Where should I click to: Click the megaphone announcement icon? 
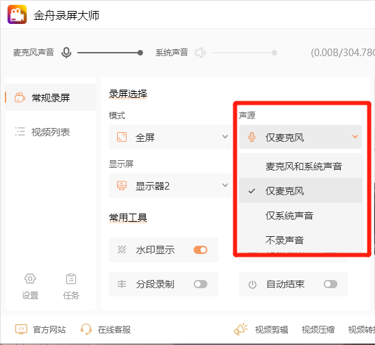pos(241,329)
